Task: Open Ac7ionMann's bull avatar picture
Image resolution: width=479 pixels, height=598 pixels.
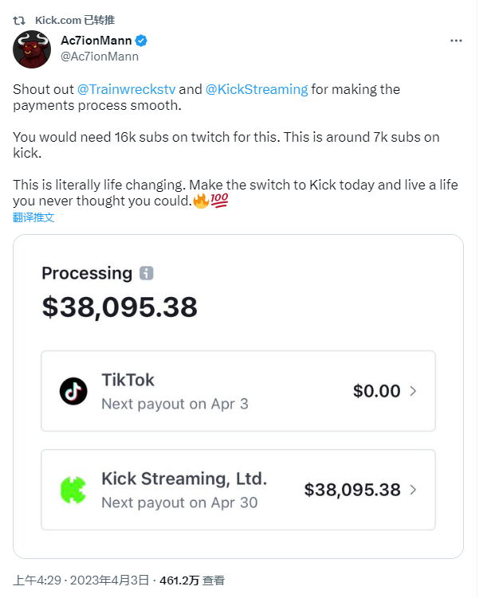Action: click(x=32, y=49)
